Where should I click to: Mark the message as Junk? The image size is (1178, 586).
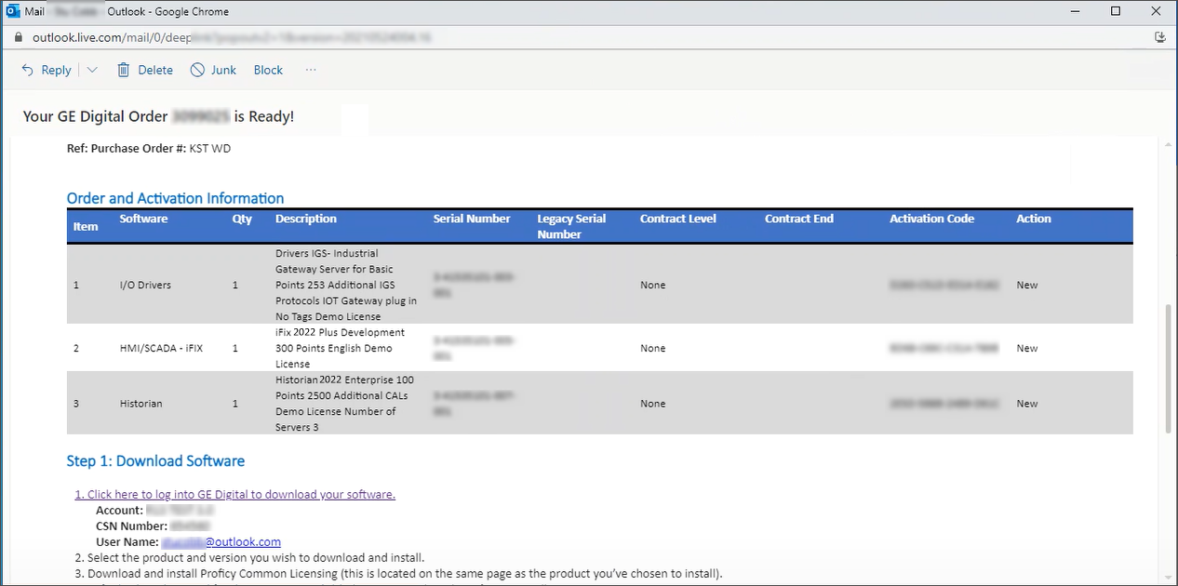(213, 70)
